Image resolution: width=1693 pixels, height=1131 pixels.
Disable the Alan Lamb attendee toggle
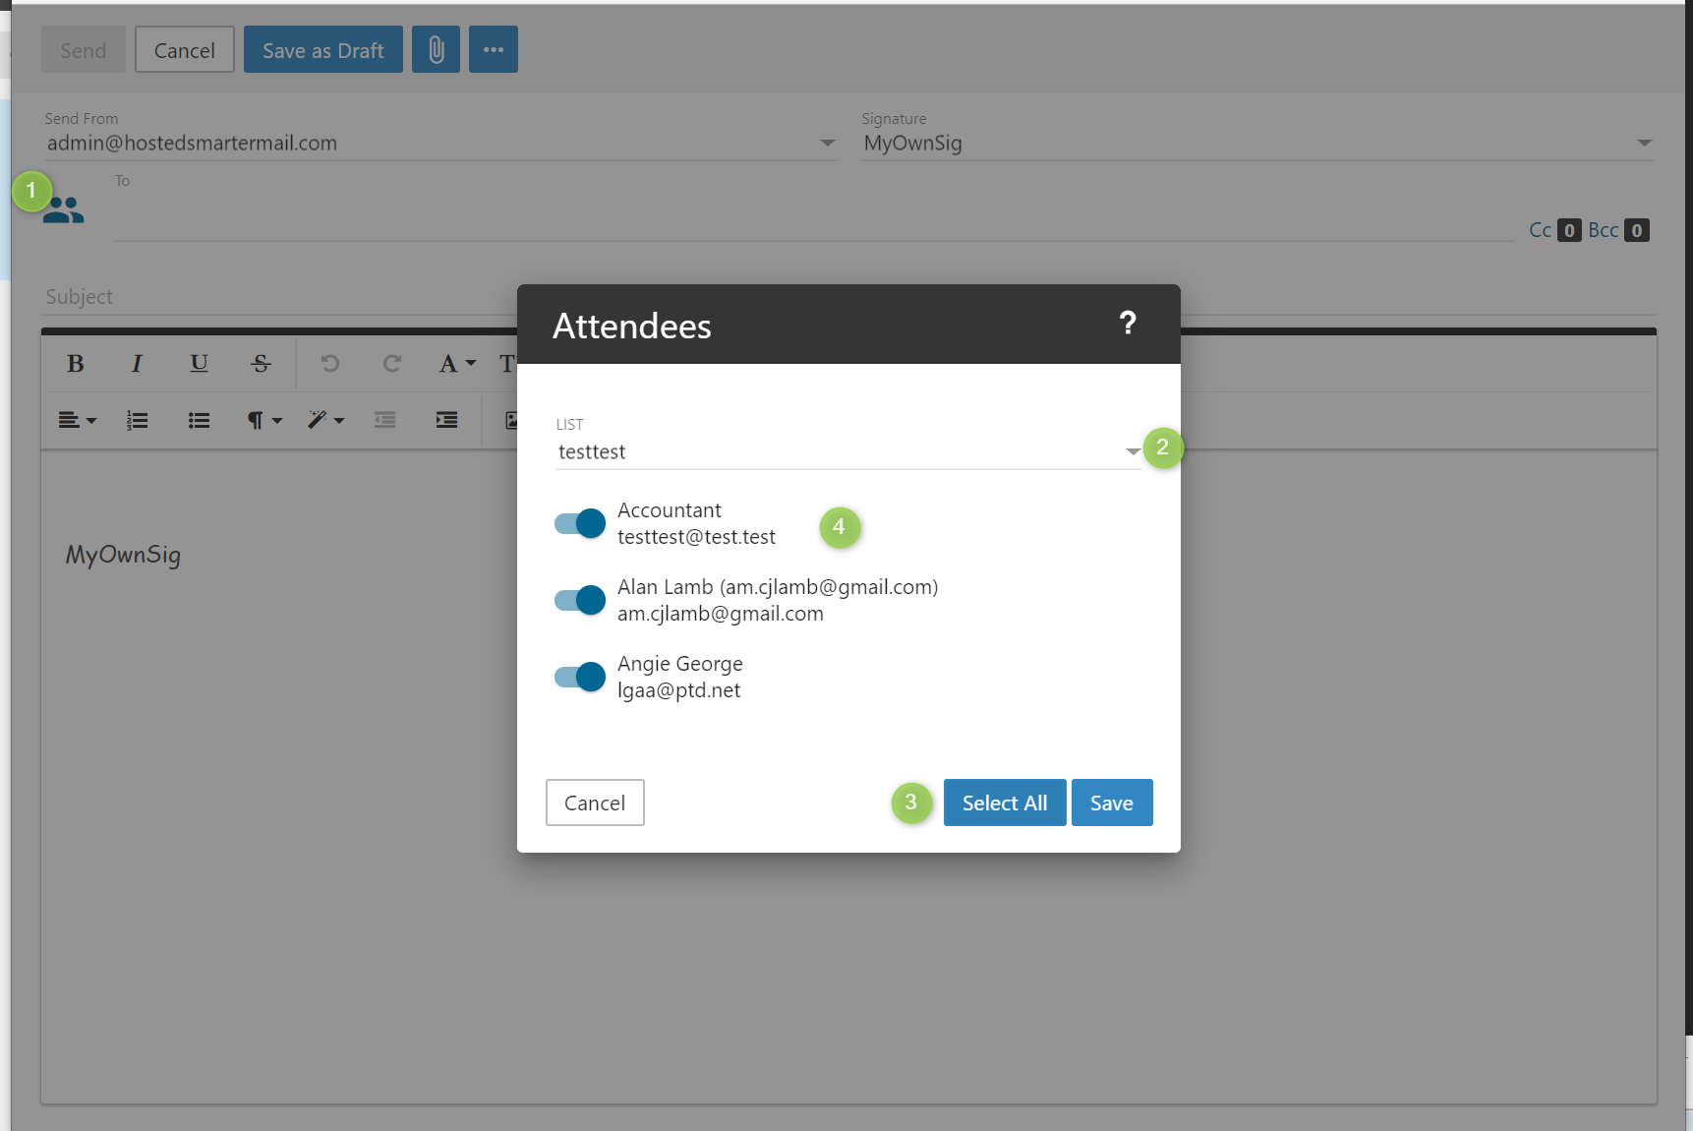coord(580,600)
